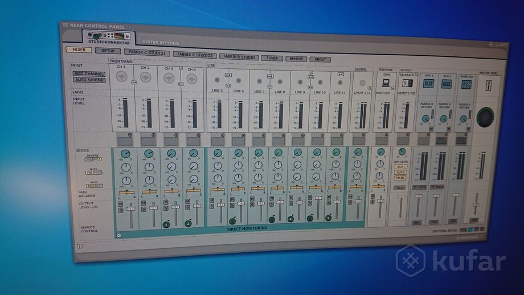Image resolution: width=524 pixels, height=295 pixels.
Task: Select the LINE 8 jack input icon
Action: [x=280, y=81]
